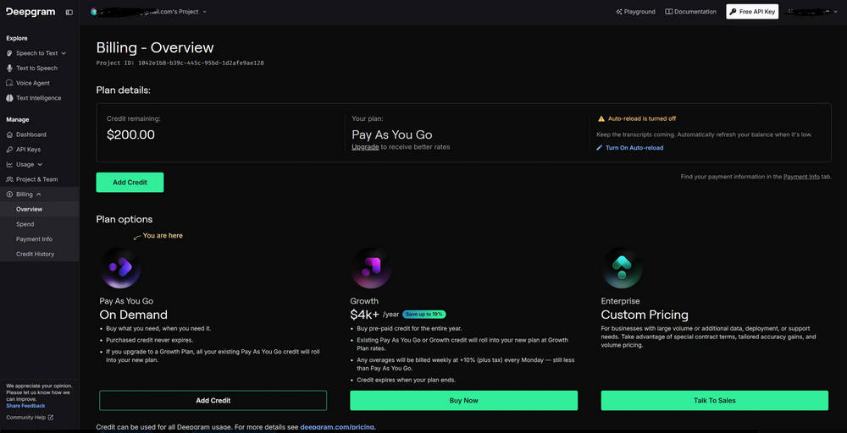Image resolution: width=847 pixels, height=433 pixels.
Task: Click the Usage chart icon
Action: [9, 164]
